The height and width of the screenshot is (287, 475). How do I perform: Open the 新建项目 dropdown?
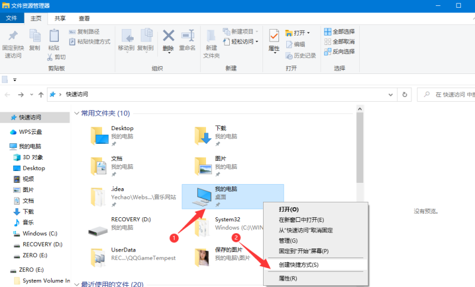[x=240, y=31]
